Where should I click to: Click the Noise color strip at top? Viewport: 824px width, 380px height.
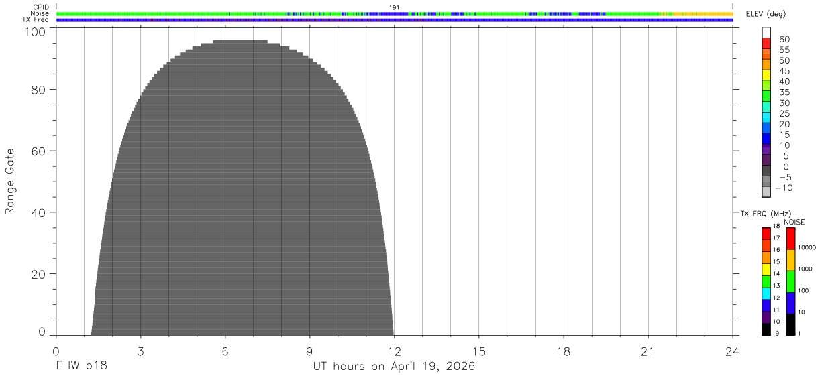point(395,13)
